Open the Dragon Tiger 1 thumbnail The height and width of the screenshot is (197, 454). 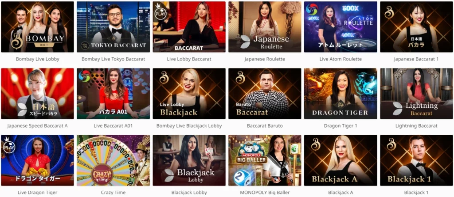340,94
